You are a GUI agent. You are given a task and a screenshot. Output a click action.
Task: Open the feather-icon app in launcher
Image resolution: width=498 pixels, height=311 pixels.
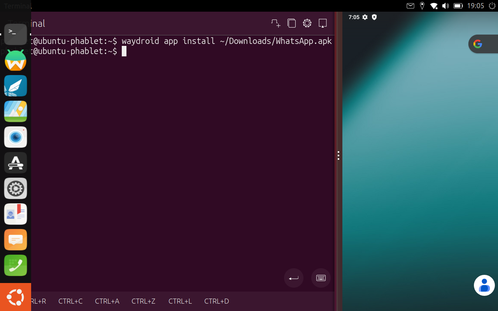16,86
